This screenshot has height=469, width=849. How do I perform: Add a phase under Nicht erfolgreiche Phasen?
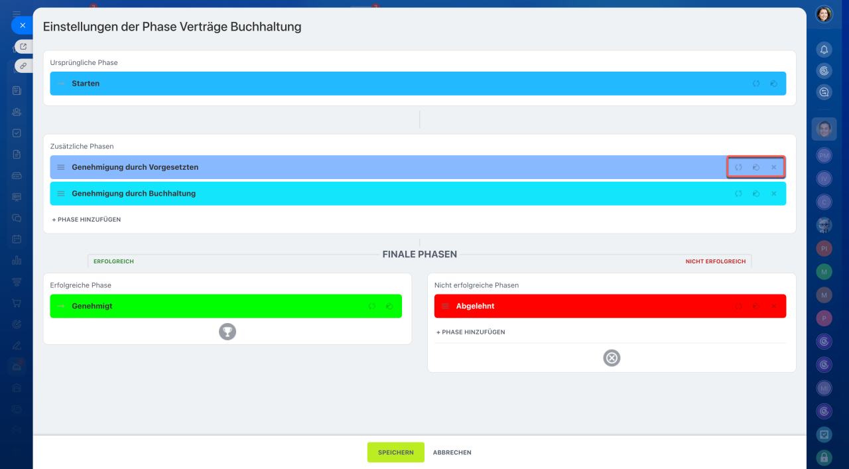[x=470, y=332]
